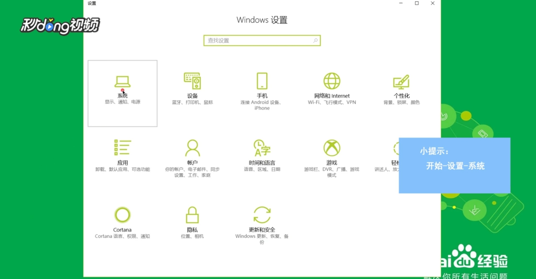The width and height of the screenshot is (536, 279).
Task: Open the 网络和 Internet globe icon
Action: pos(332,81)
